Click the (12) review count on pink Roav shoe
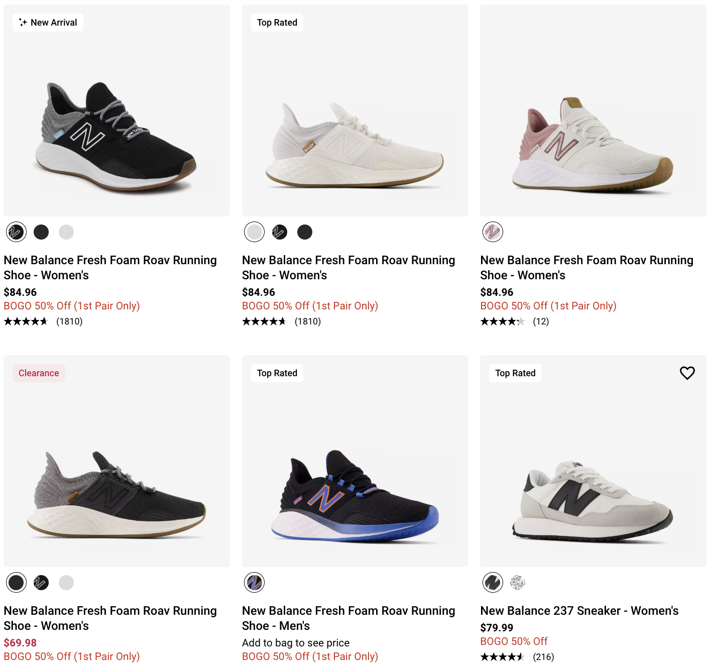 pos(541,321)
